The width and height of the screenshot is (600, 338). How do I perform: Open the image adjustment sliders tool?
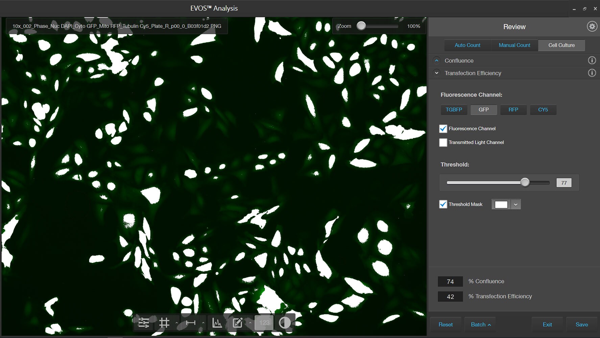pyautogui.click(x=144, y=323)
